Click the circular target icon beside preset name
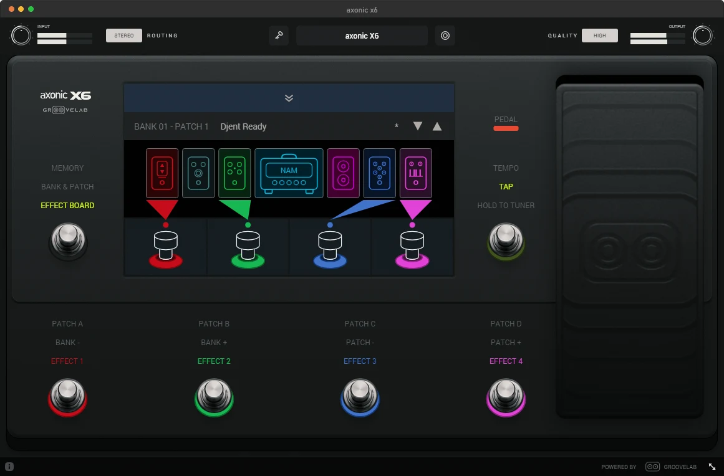724x476 pixels. (445, 36)
